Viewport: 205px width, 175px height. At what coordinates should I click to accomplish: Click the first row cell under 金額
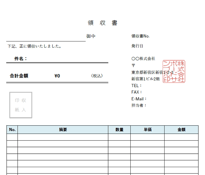tap(182, 137)
